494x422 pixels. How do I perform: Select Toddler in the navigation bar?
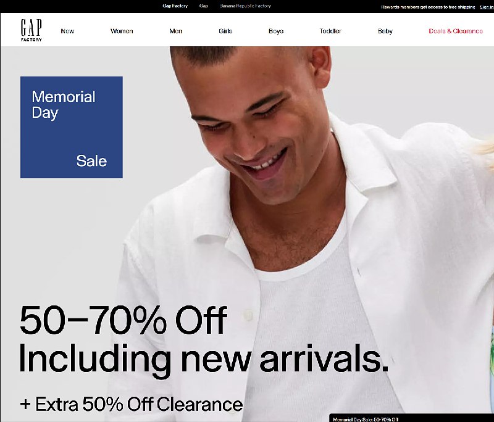330,31
